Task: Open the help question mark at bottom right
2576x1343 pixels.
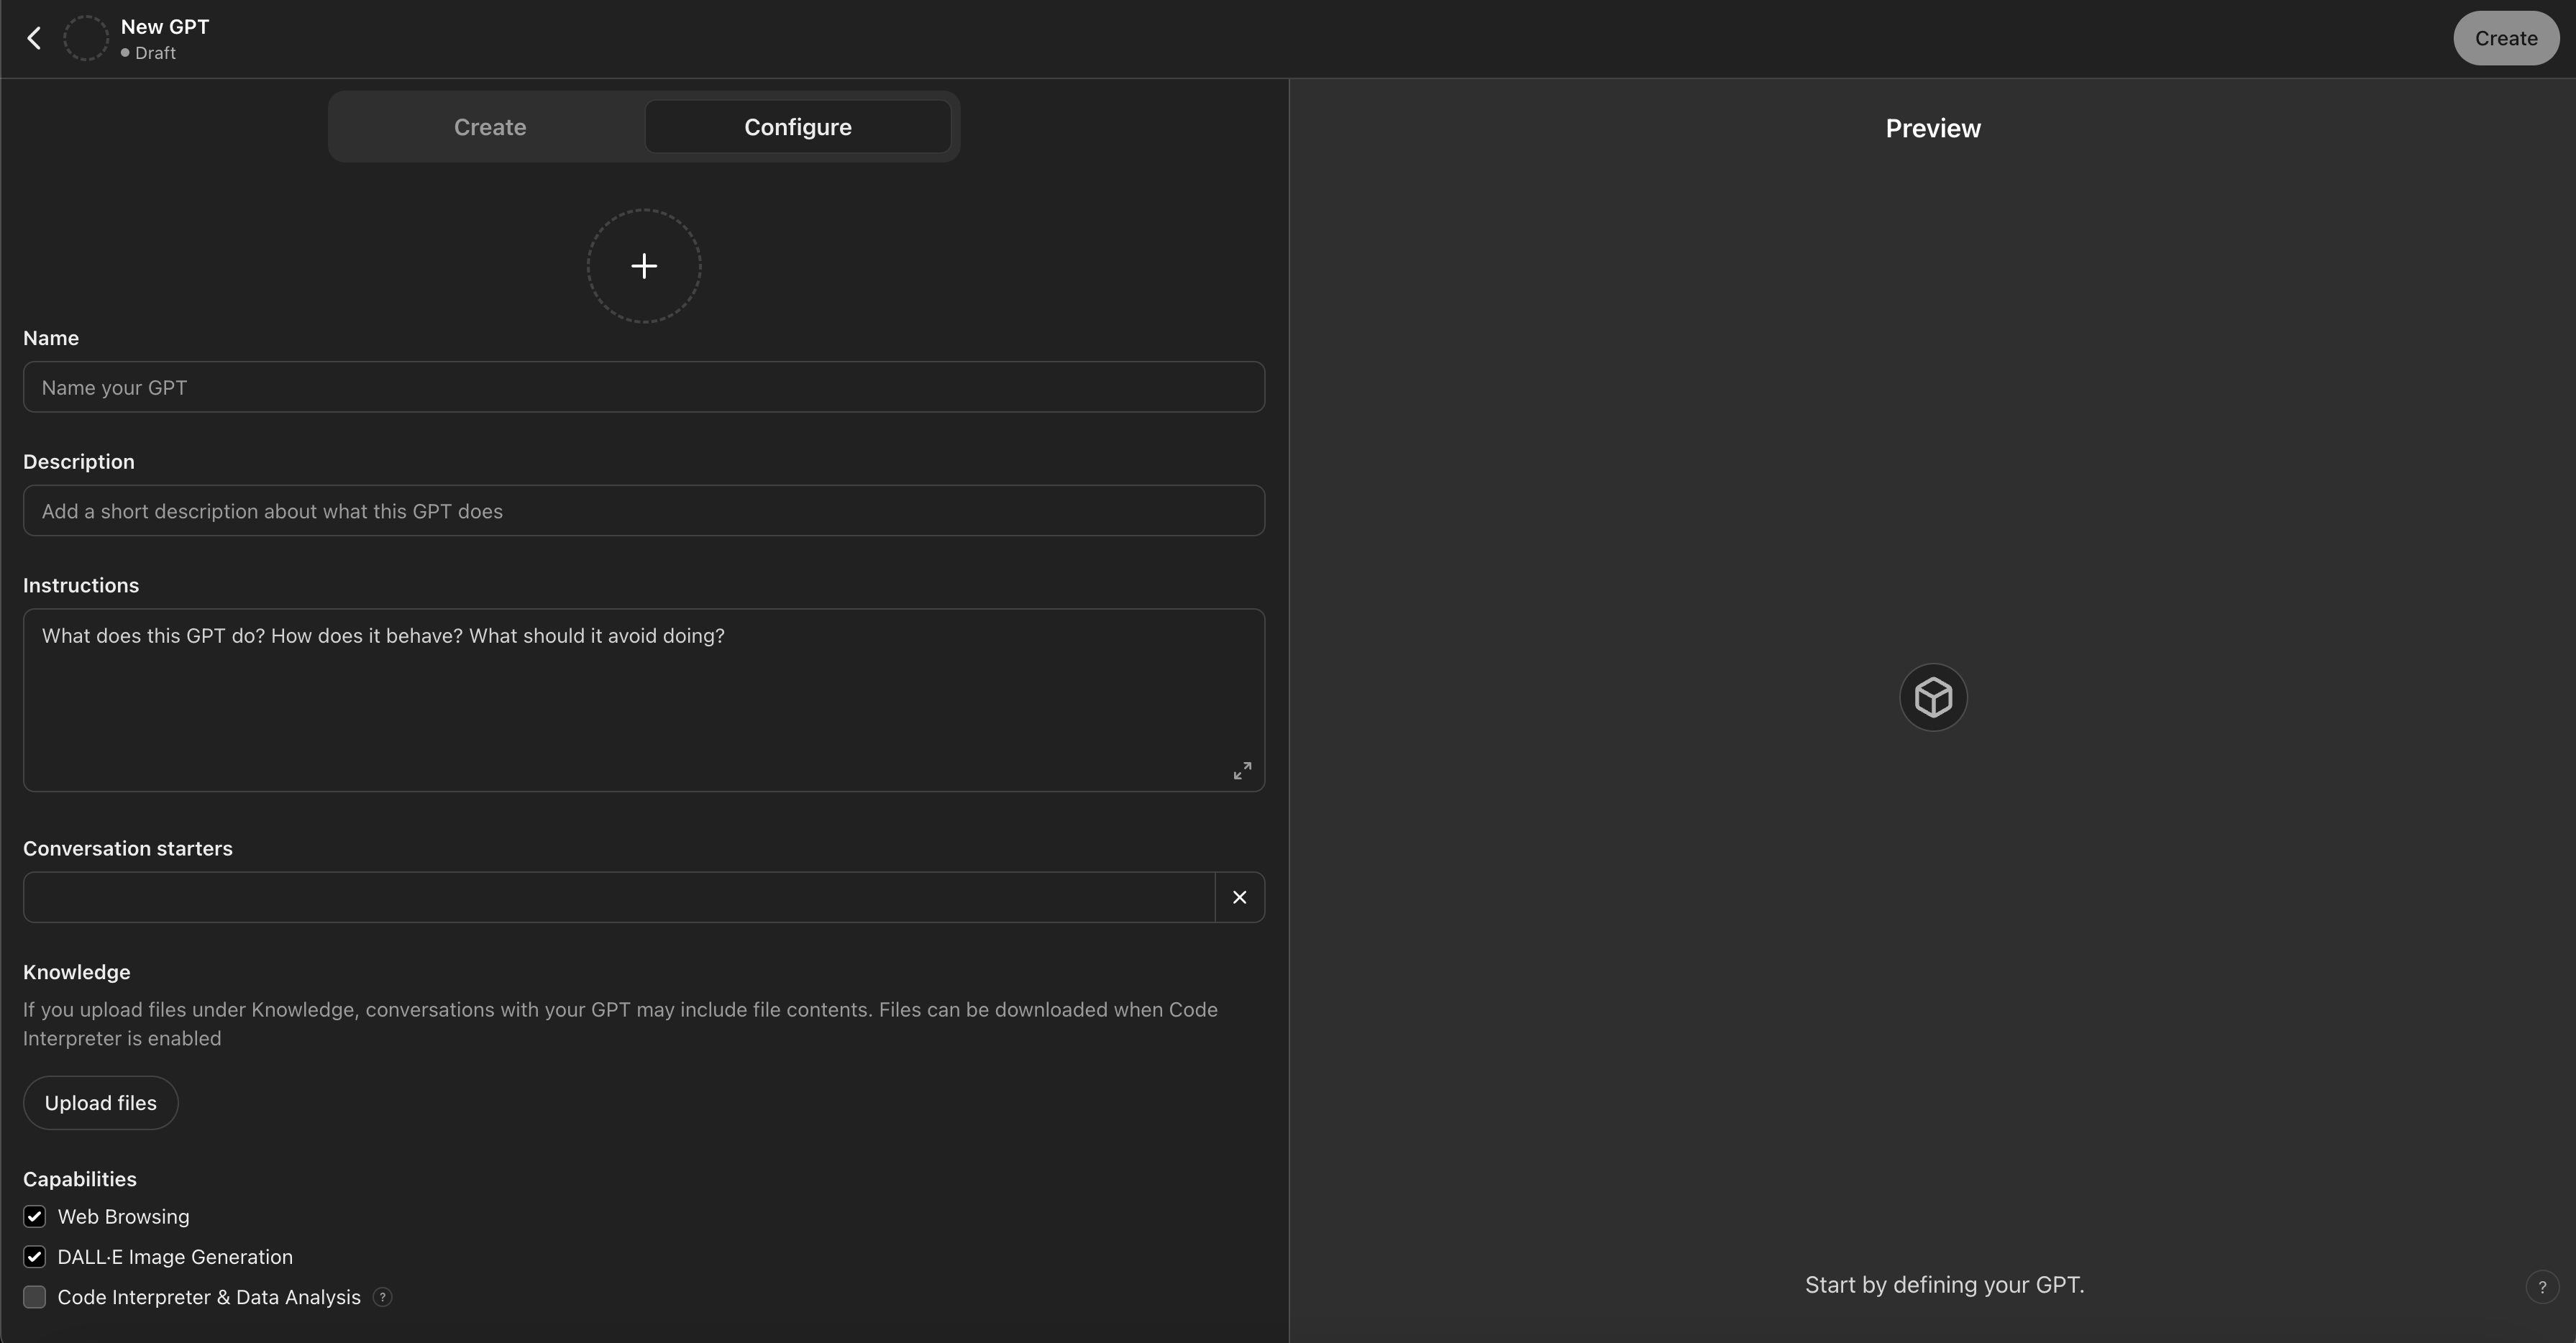Action: click(x=2542, y=1287)
